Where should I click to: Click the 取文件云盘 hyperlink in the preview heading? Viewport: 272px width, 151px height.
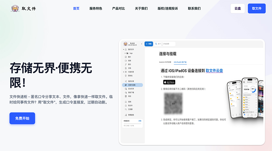(x=214, y=71)
